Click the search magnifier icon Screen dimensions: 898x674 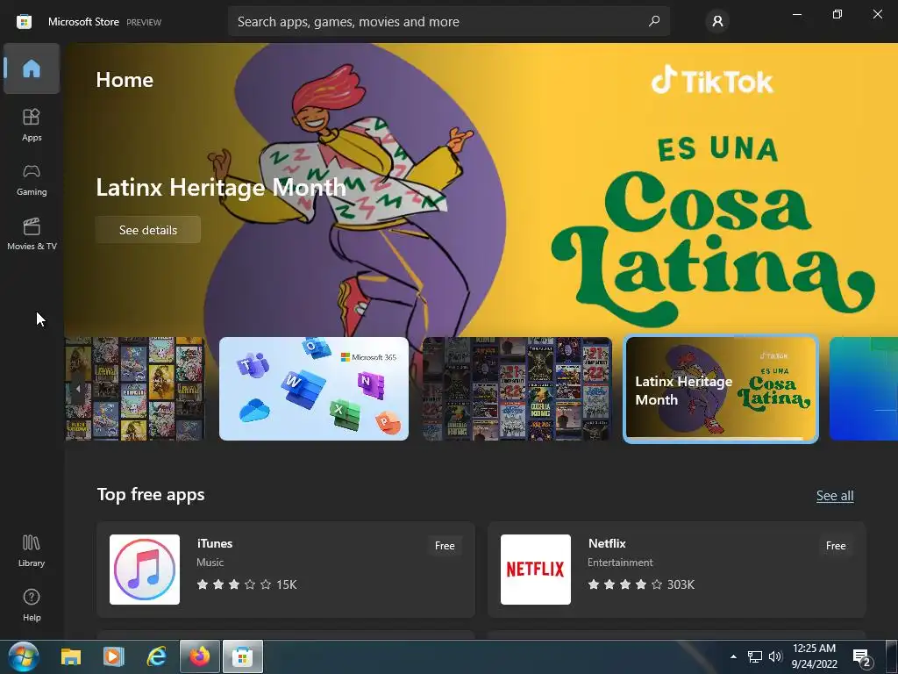coord(654,21)
